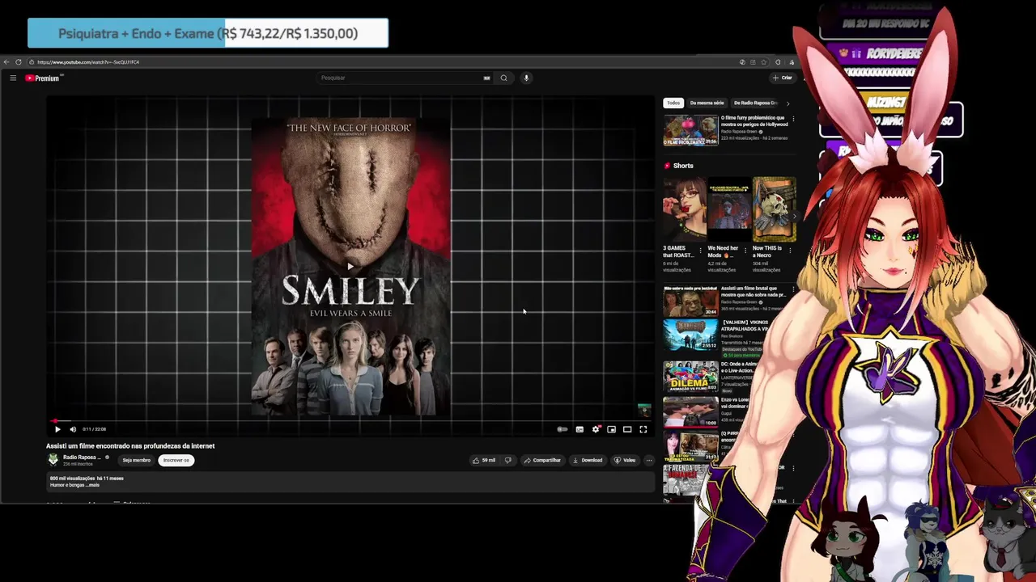1036x582 pixels.
Task: Open the VALHEIM VIKINGS stream thumbnail
Action: (x=690, y=335)
